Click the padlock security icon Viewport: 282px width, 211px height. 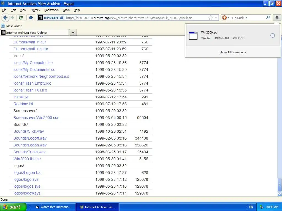coord(62,18)
